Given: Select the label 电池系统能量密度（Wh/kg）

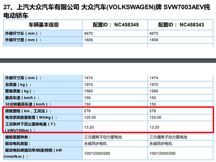Looking at the screenshot, I should [x=31, y=117].
